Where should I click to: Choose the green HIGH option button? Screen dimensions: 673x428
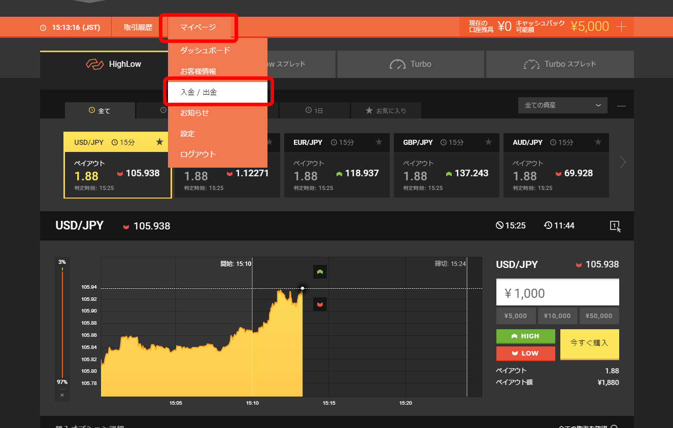[525, 336]
